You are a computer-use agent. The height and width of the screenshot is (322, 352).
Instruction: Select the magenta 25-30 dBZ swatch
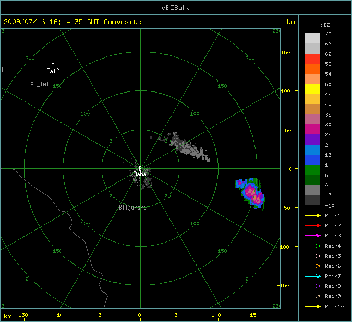pyautogui.click(x=312, y=130)
